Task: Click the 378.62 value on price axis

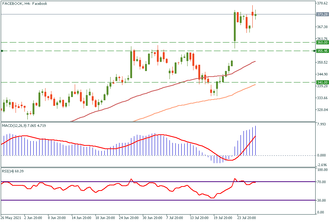Action: click(x=322, y=3)
